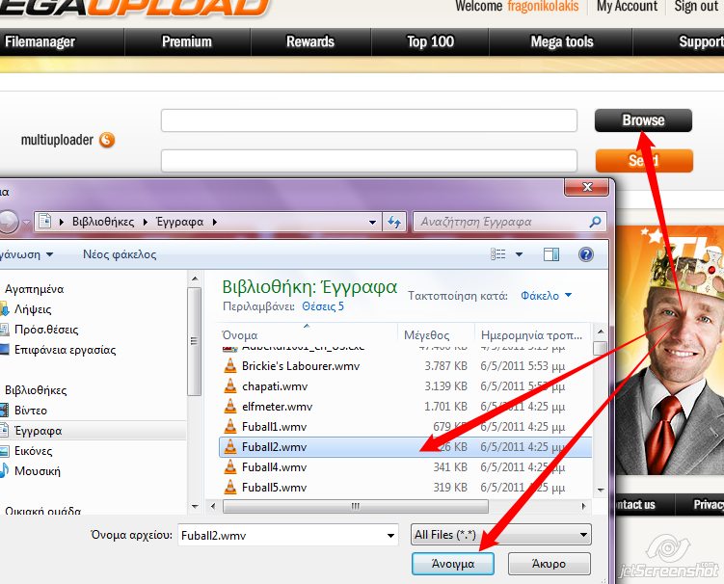Select Έγγραφα library in navigation pane

[x=38, y=431]
